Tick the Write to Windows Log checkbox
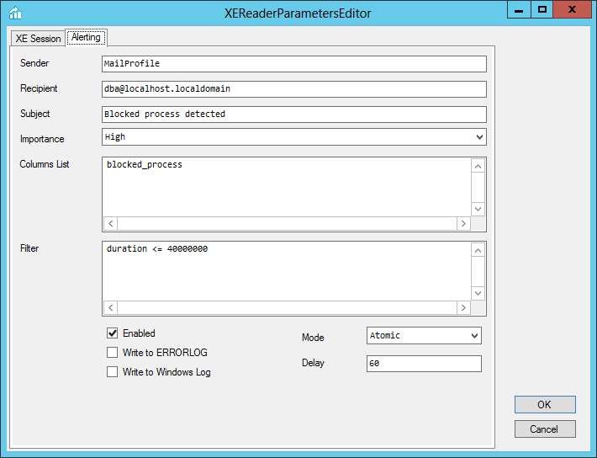The width and height of the screenshot is (597, 458). pyautogui.click(x=113, y=372)
